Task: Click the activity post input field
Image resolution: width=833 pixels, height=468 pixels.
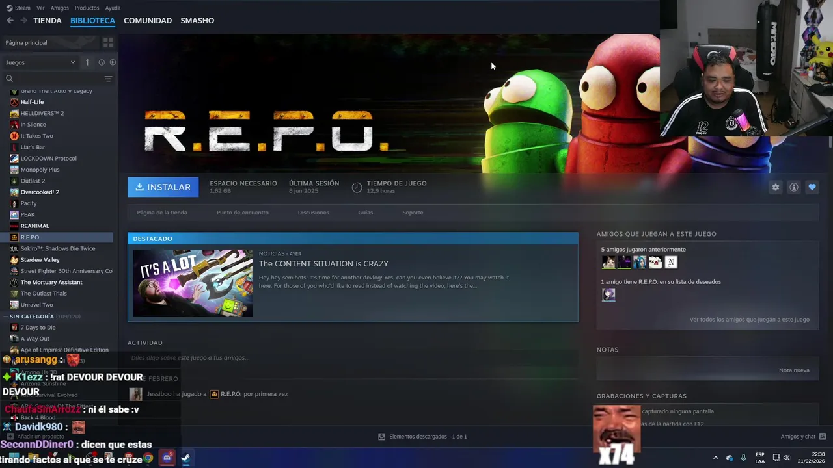Action: [353, 358]
